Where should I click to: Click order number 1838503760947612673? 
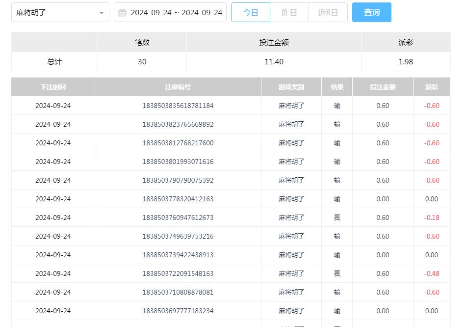click(178, 218)
